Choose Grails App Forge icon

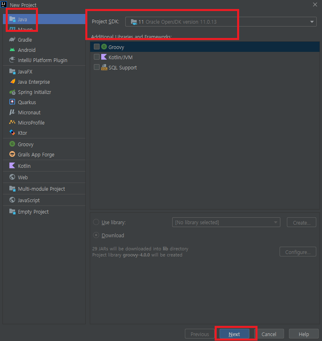(x=12, y=154)
